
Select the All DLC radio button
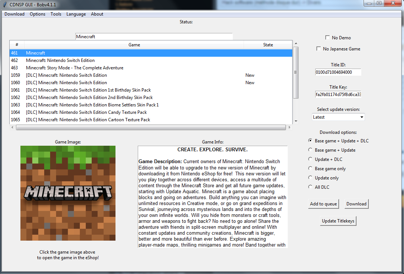pyautogui.click(x=310, y=187)
